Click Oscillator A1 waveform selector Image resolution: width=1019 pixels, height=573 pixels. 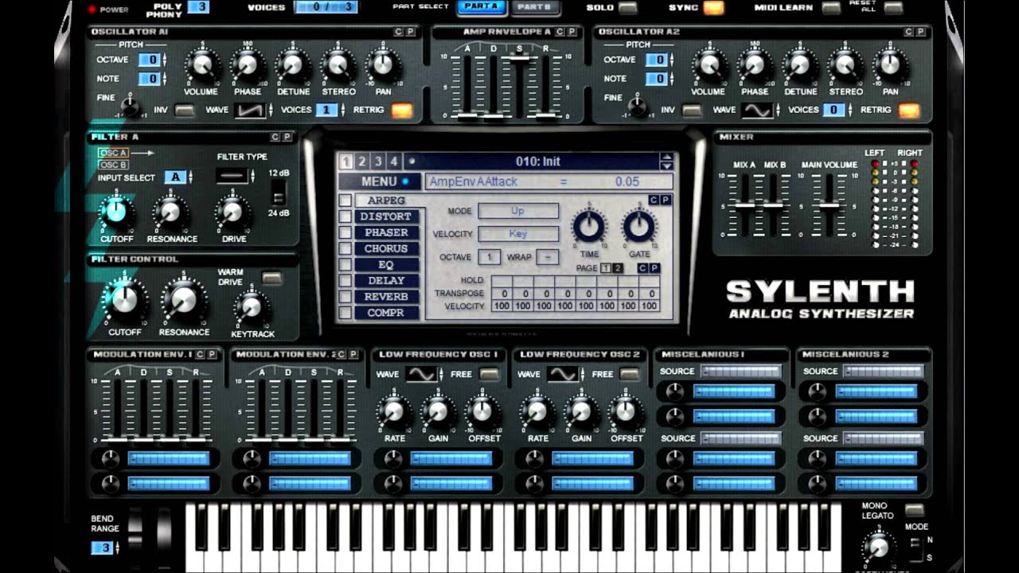[249, 110]
